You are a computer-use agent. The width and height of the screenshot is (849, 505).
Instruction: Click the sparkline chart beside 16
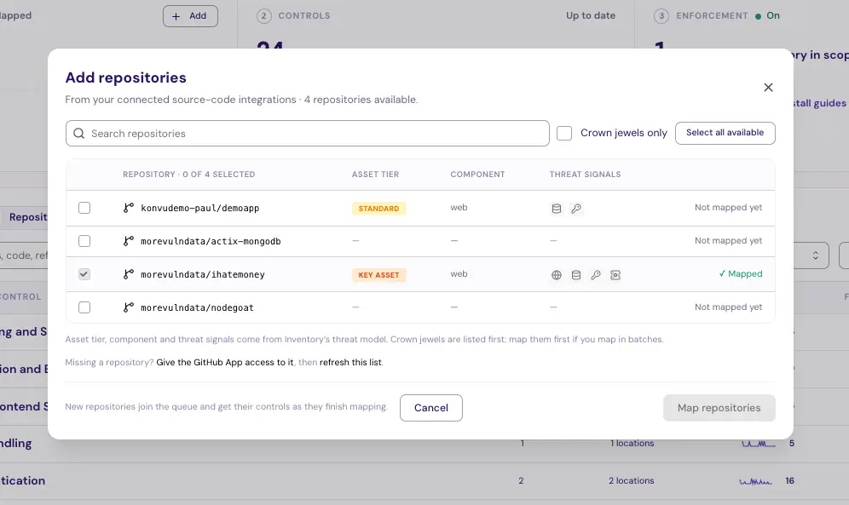point(755,481)
